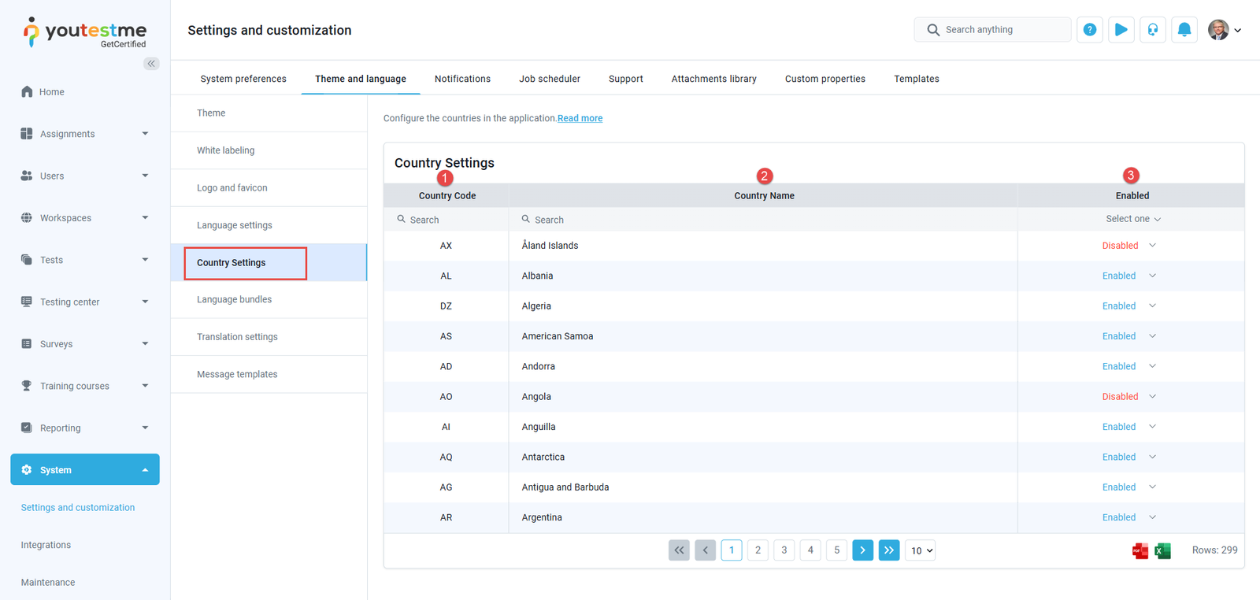Toggle Albania's Enabled status

[1128, 276]
